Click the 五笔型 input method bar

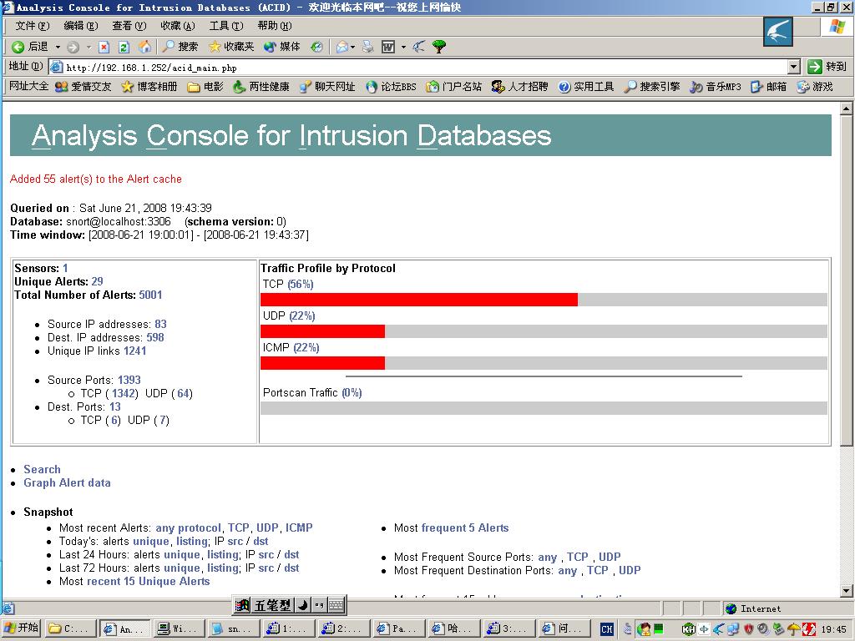click(x=271, y=604)
